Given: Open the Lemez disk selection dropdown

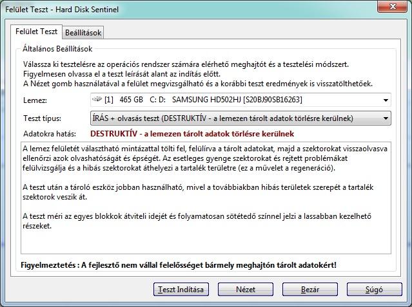Looking at the screenshot, I should pos(240,100).
